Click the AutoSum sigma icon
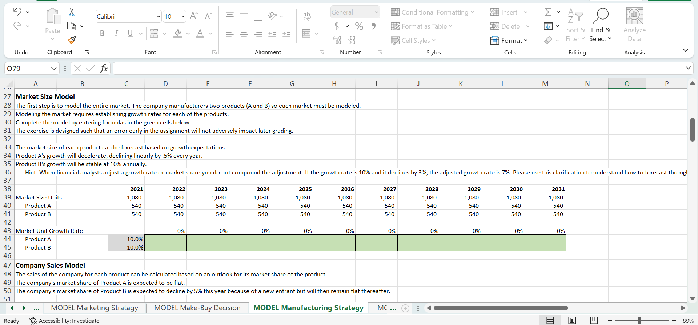The height and width of the screenshot is (325, 698). 548,12
